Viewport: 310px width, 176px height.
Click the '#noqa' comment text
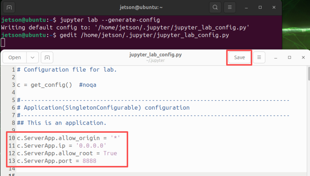(x=88, y=85)
